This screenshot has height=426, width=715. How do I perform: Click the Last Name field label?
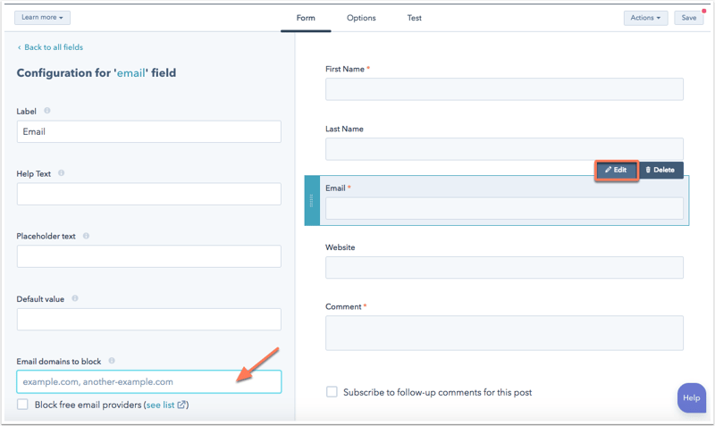(344, 129)
